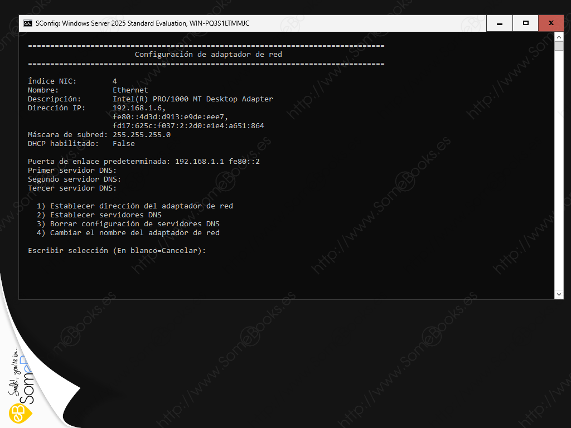Maximize the SConfig console window
The image size is (571, 428).
(x=525, y=23)
